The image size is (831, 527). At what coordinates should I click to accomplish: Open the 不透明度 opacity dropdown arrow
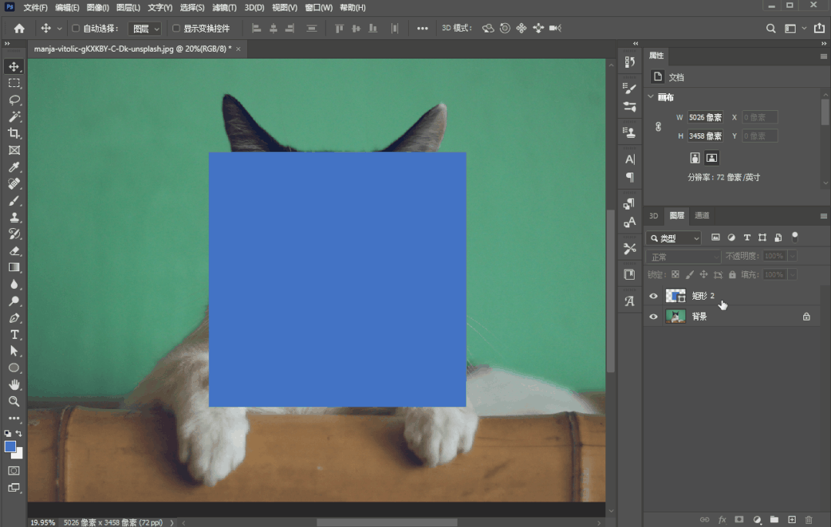(792, 256)
